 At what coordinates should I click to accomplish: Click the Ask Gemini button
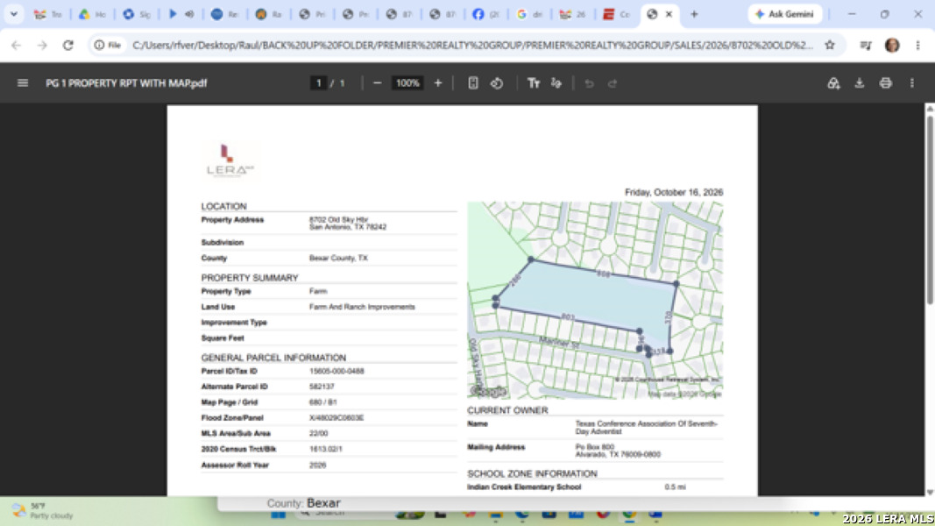[x=785, y=14]
